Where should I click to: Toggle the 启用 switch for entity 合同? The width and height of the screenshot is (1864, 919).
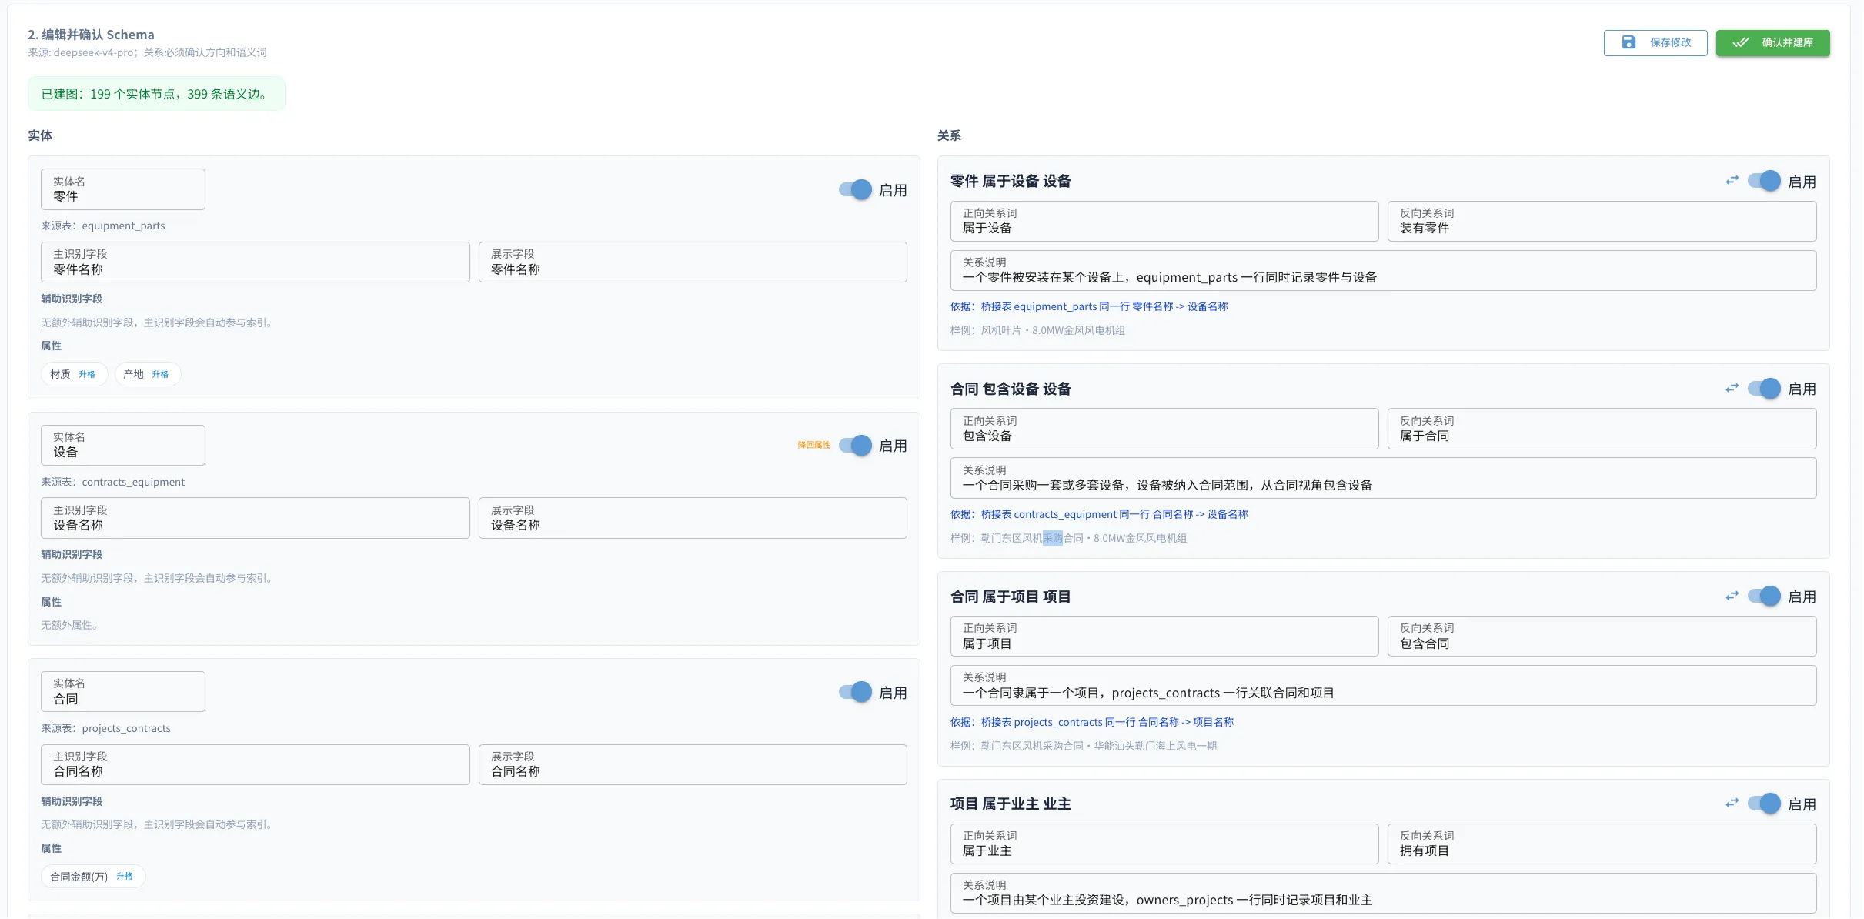tap(855, 693)
